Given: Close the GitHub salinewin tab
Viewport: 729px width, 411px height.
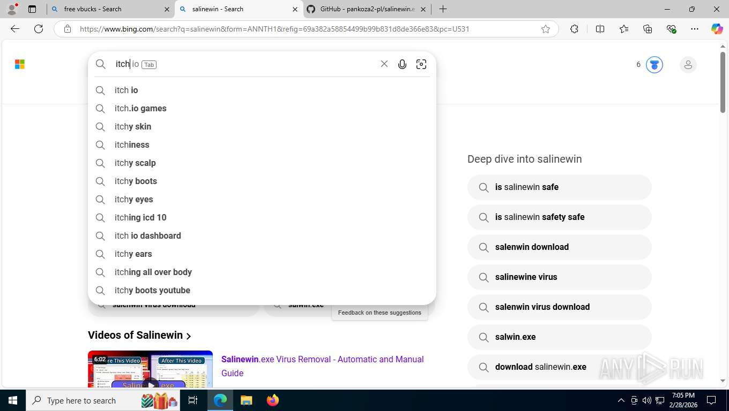Looking at the screenshot, I should point(423,9).
